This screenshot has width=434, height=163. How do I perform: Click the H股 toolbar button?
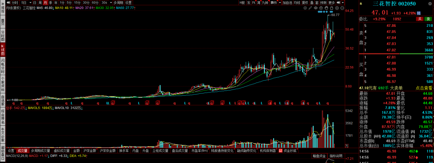click(x=242, y=2)
